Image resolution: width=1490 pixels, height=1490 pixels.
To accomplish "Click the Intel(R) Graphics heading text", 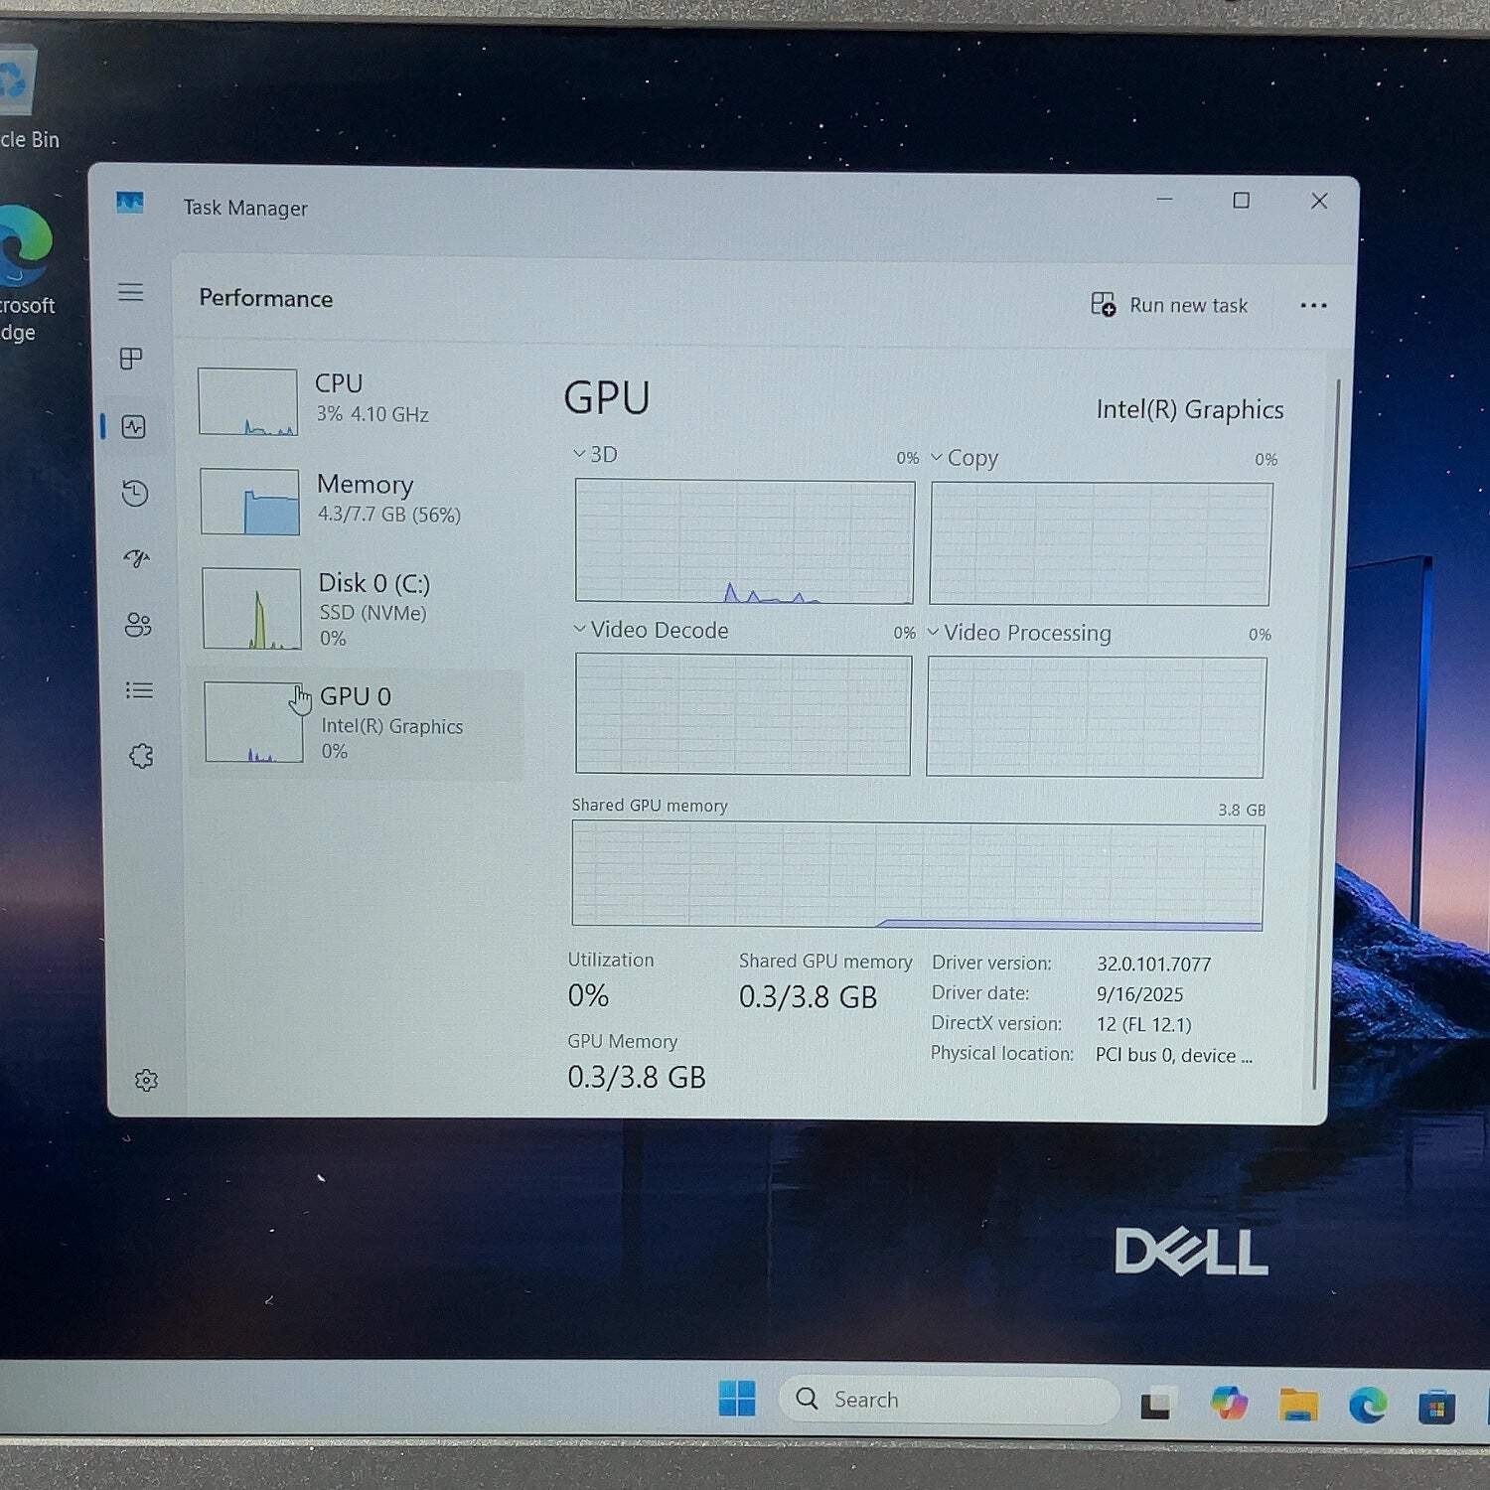I will click(x=1189, y=409).
